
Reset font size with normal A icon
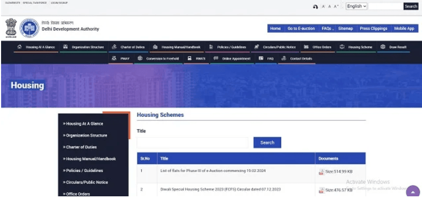[330, 6]
